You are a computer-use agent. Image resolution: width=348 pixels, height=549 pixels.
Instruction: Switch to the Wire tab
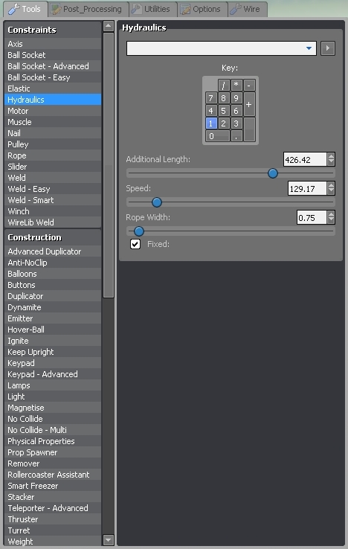pyautogui.click(x=248, y=9)
